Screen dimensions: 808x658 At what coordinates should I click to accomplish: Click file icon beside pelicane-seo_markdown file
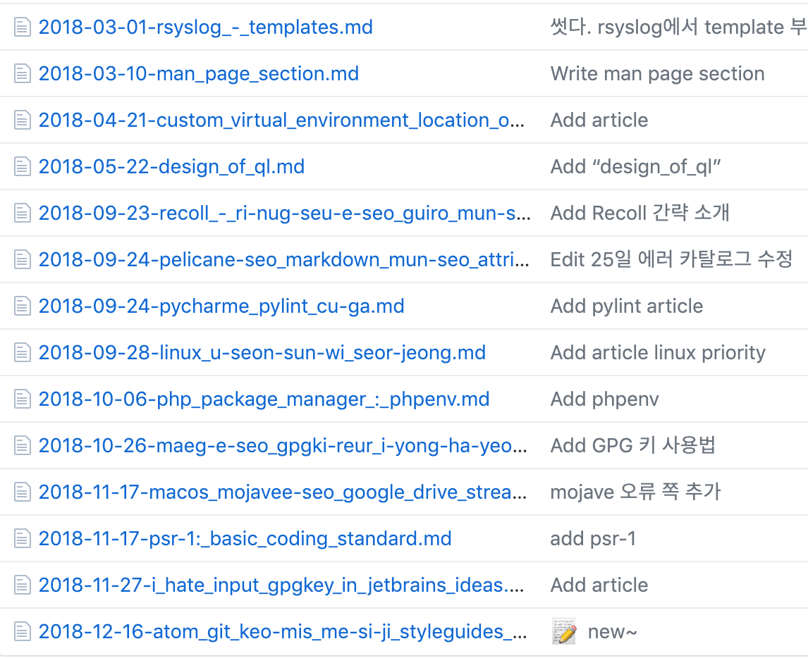tap(22, 259)
